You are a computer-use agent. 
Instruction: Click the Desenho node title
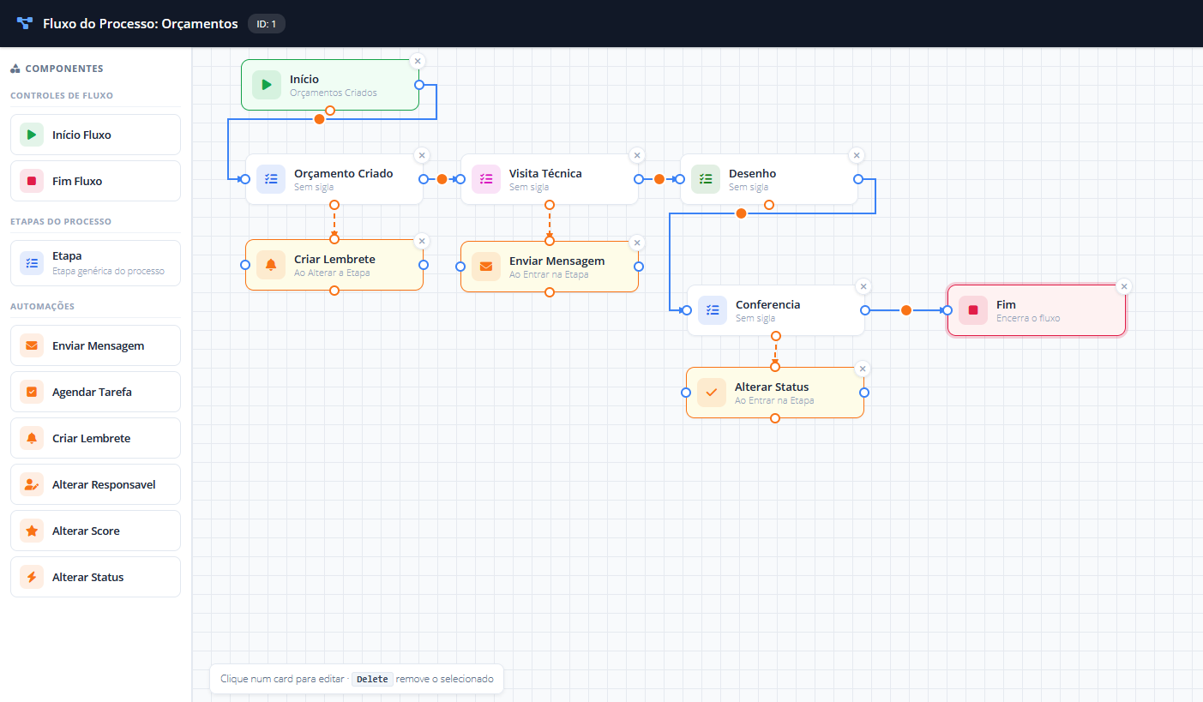click(x=752, y=173)
